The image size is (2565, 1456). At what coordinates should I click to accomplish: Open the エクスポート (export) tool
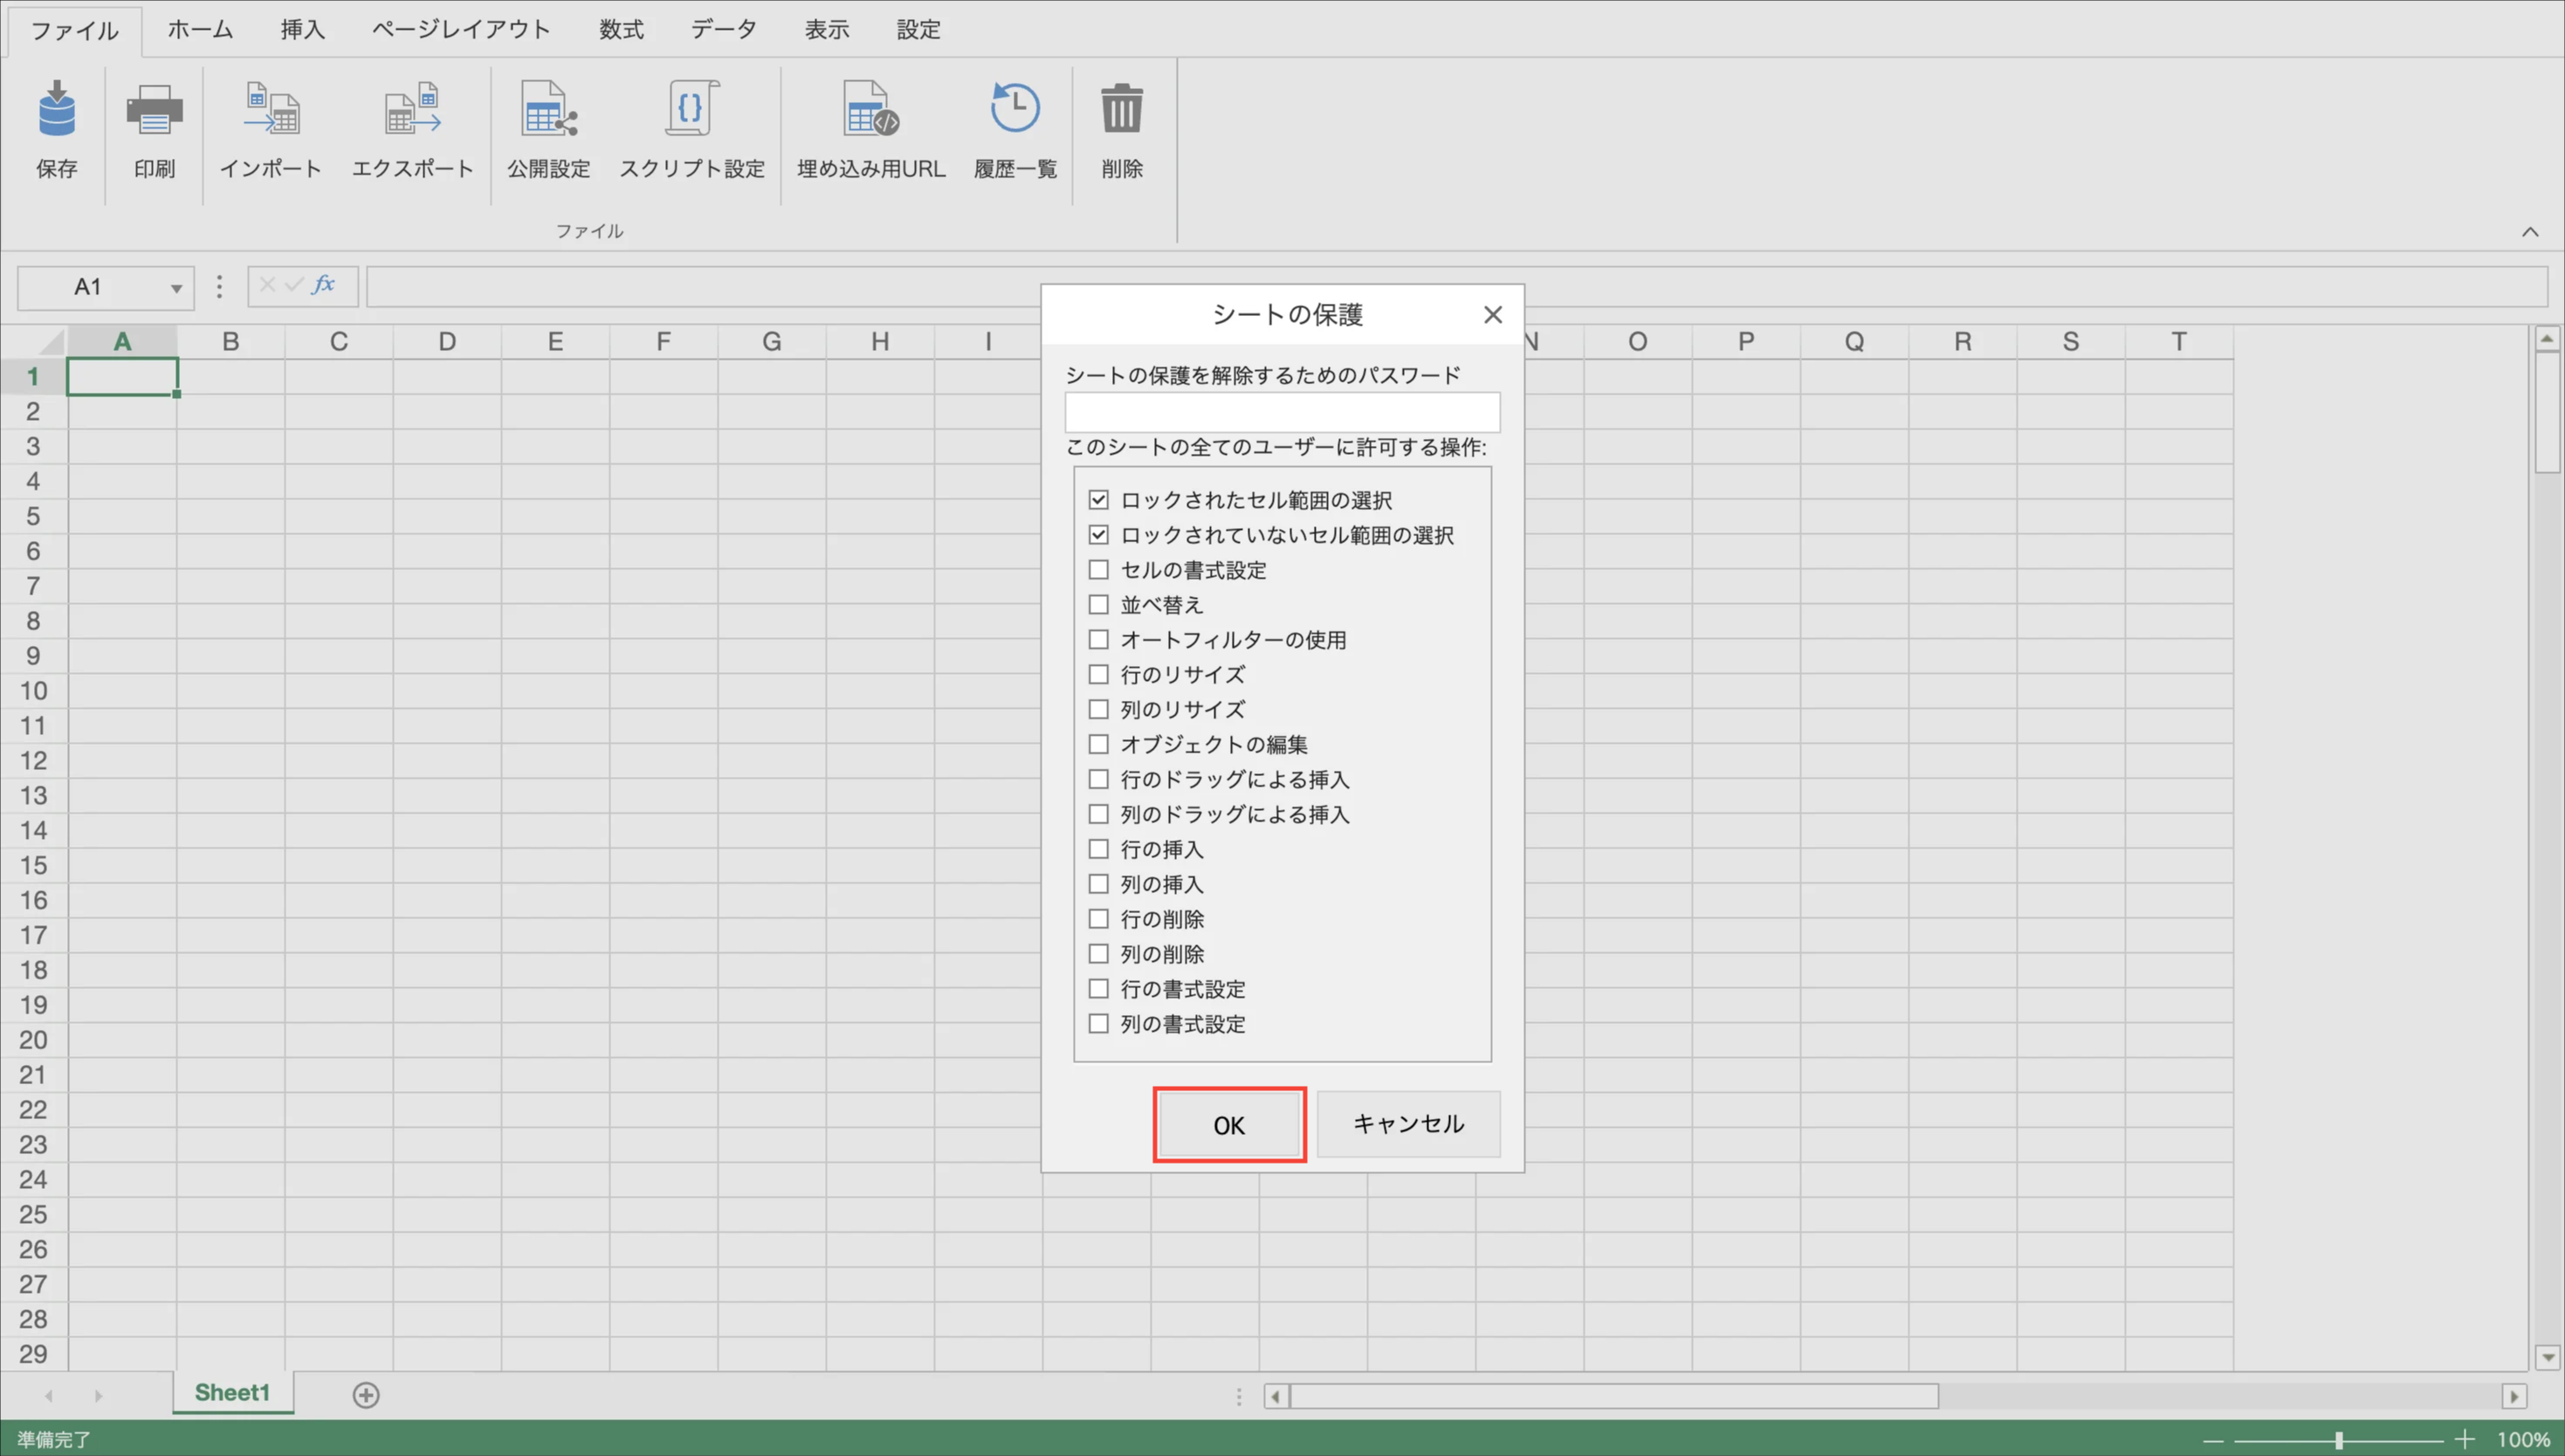point(412,110)
